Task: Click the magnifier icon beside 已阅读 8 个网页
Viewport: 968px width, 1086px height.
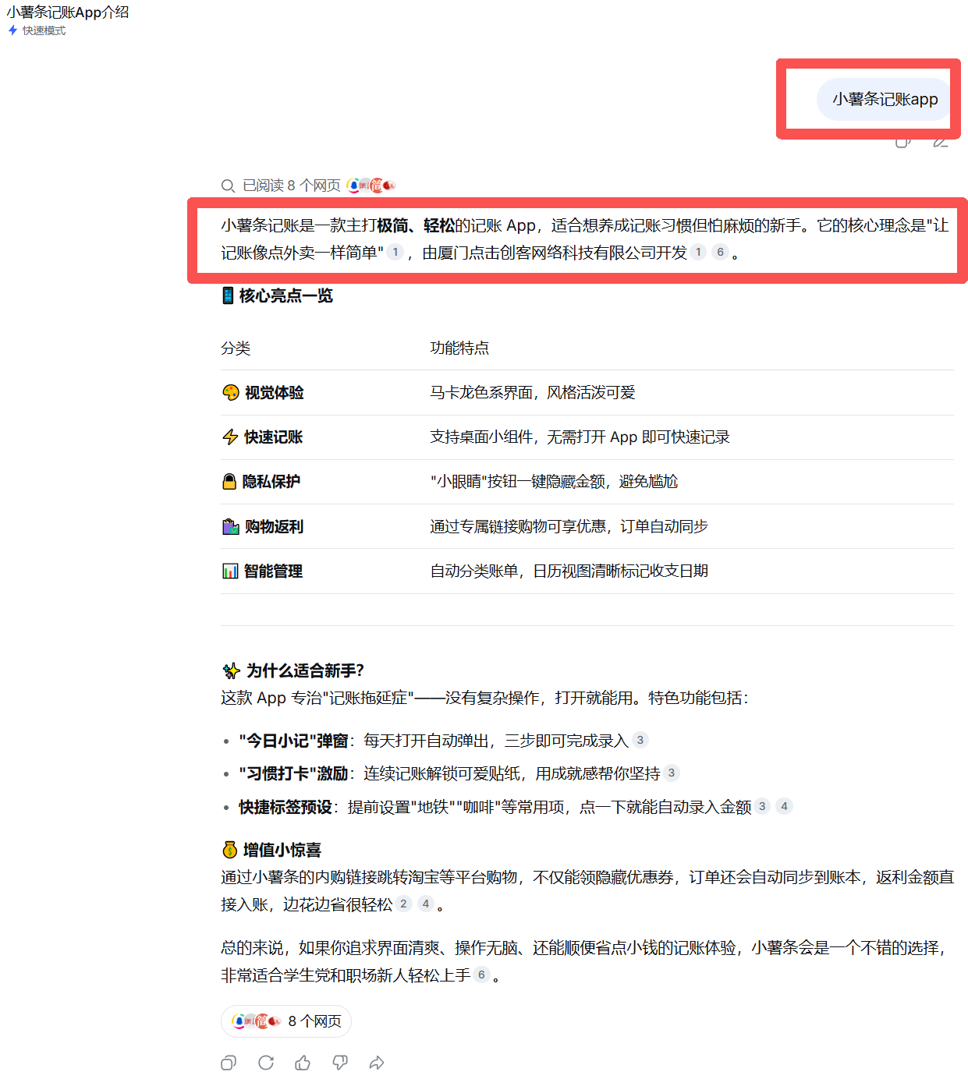Action: pos(228,186)
